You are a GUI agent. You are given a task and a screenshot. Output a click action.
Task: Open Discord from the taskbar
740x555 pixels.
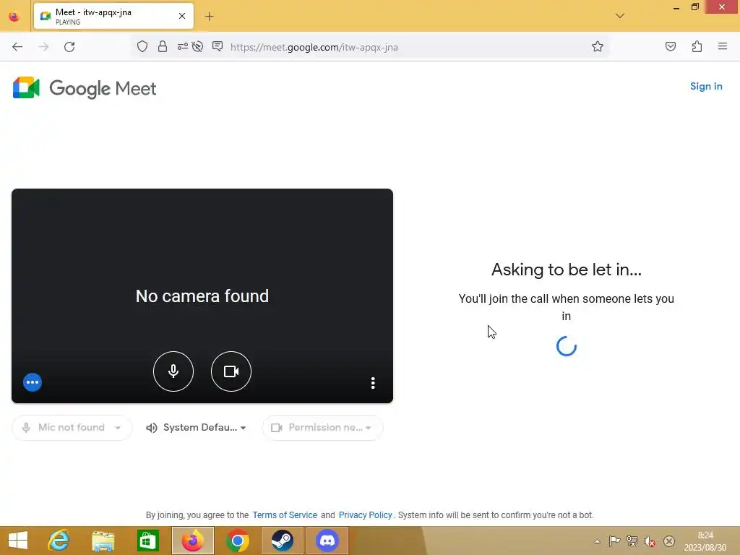coord(327,541)
